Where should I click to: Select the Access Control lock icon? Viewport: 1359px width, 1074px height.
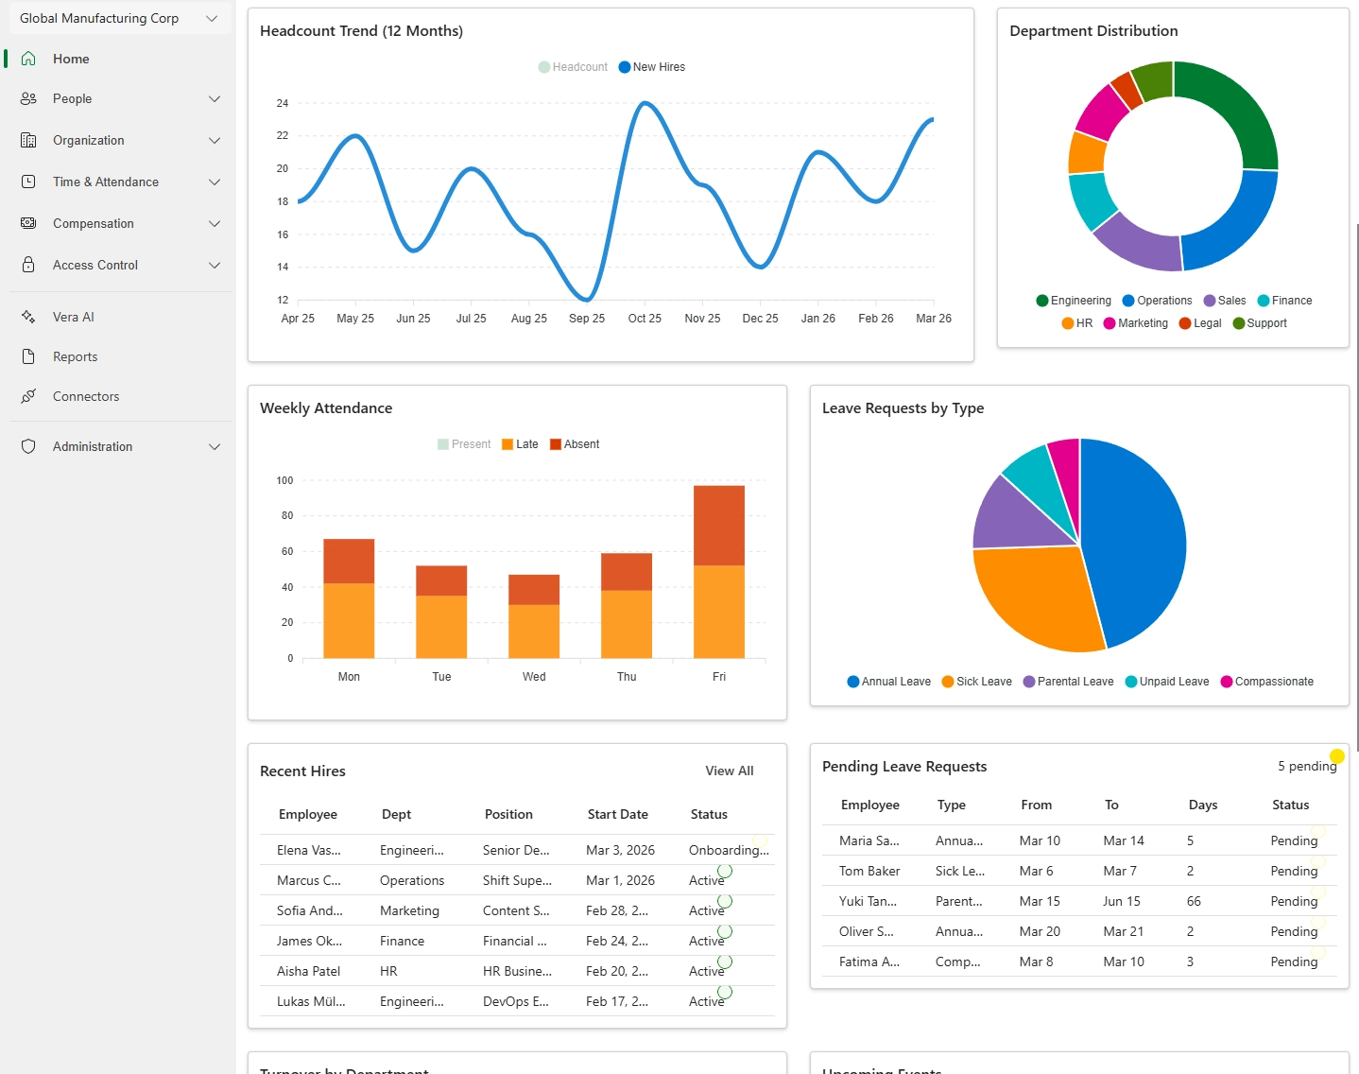pyautogui.click(x=29, y=265)
